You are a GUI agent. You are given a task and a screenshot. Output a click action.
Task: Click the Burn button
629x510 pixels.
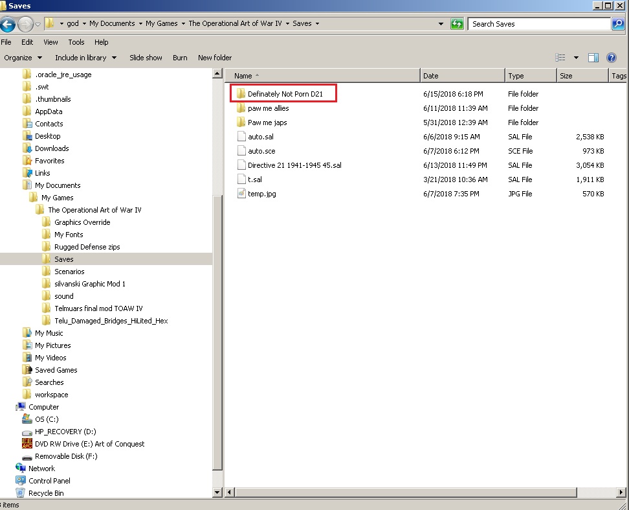pos(180,58)
